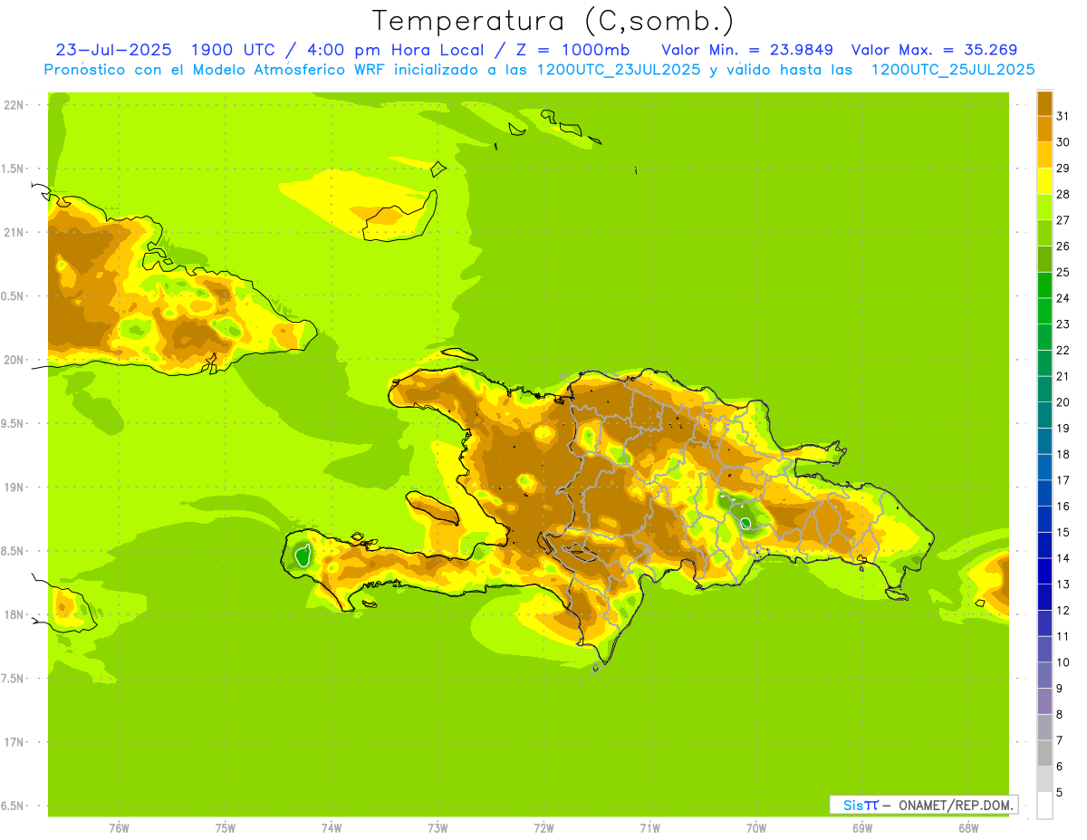This screenshot has width=1087, height=840.
Task: Click the longitude label "71W"
Action: (649, 828)
